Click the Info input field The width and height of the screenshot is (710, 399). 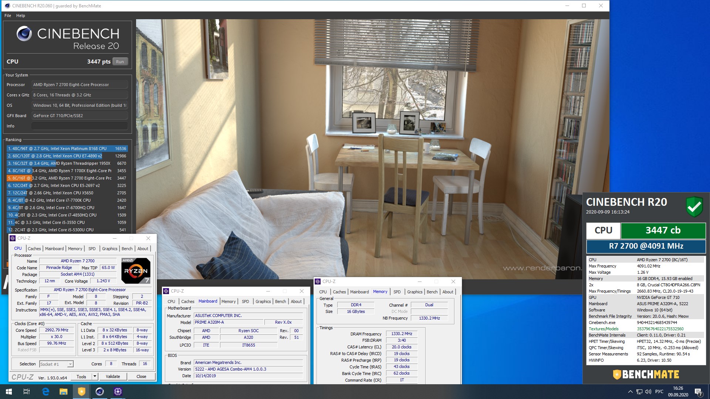click(80, 126)
